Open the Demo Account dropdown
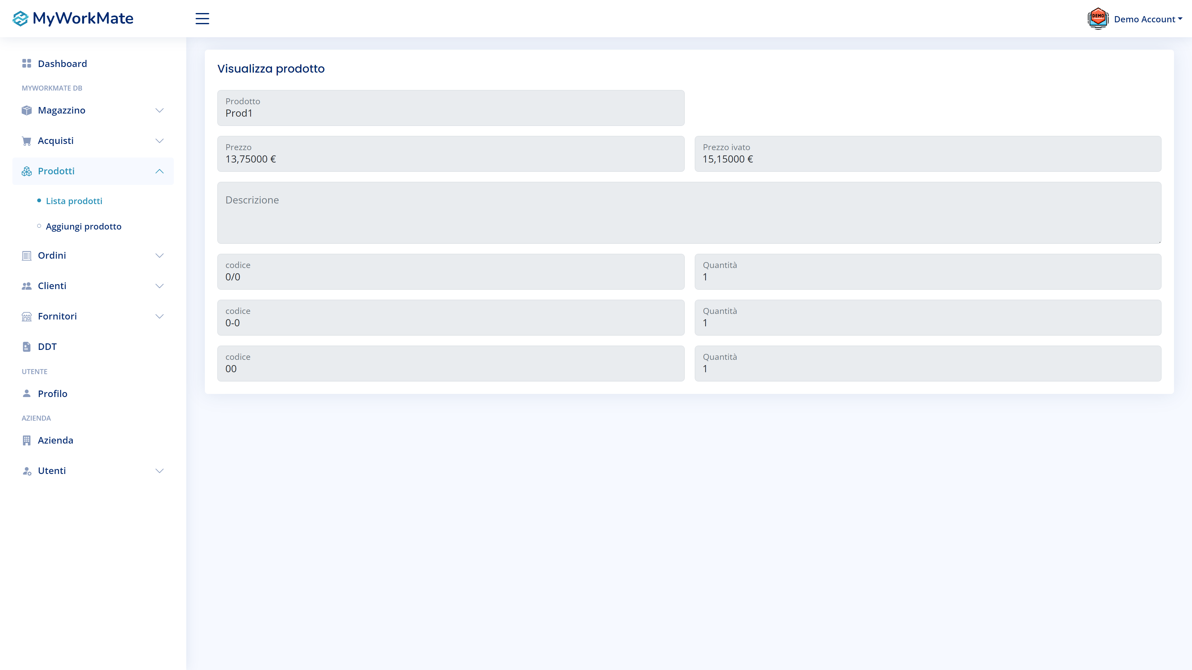Screen dimensions: 1192x670 [1148, 19]
